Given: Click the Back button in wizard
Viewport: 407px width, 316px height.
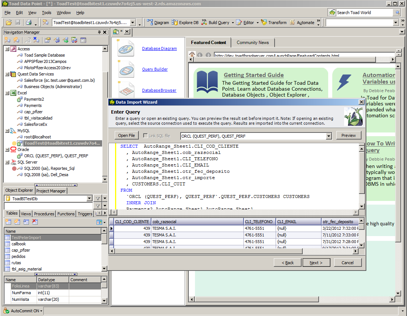Looking at the screenshot, I should point(287,263).
